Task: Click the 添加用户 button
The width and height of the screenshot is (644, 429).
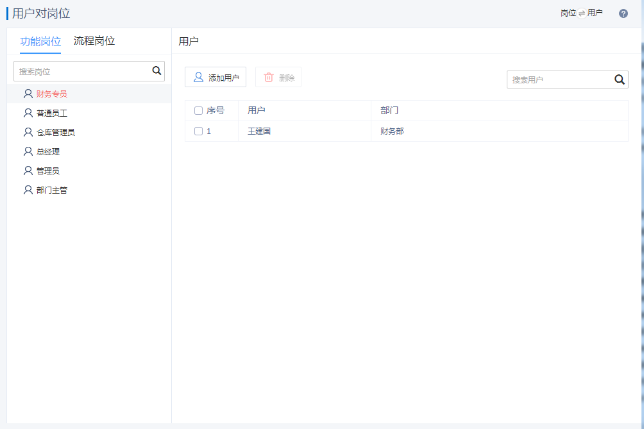Action: click(x=216, y=78)
